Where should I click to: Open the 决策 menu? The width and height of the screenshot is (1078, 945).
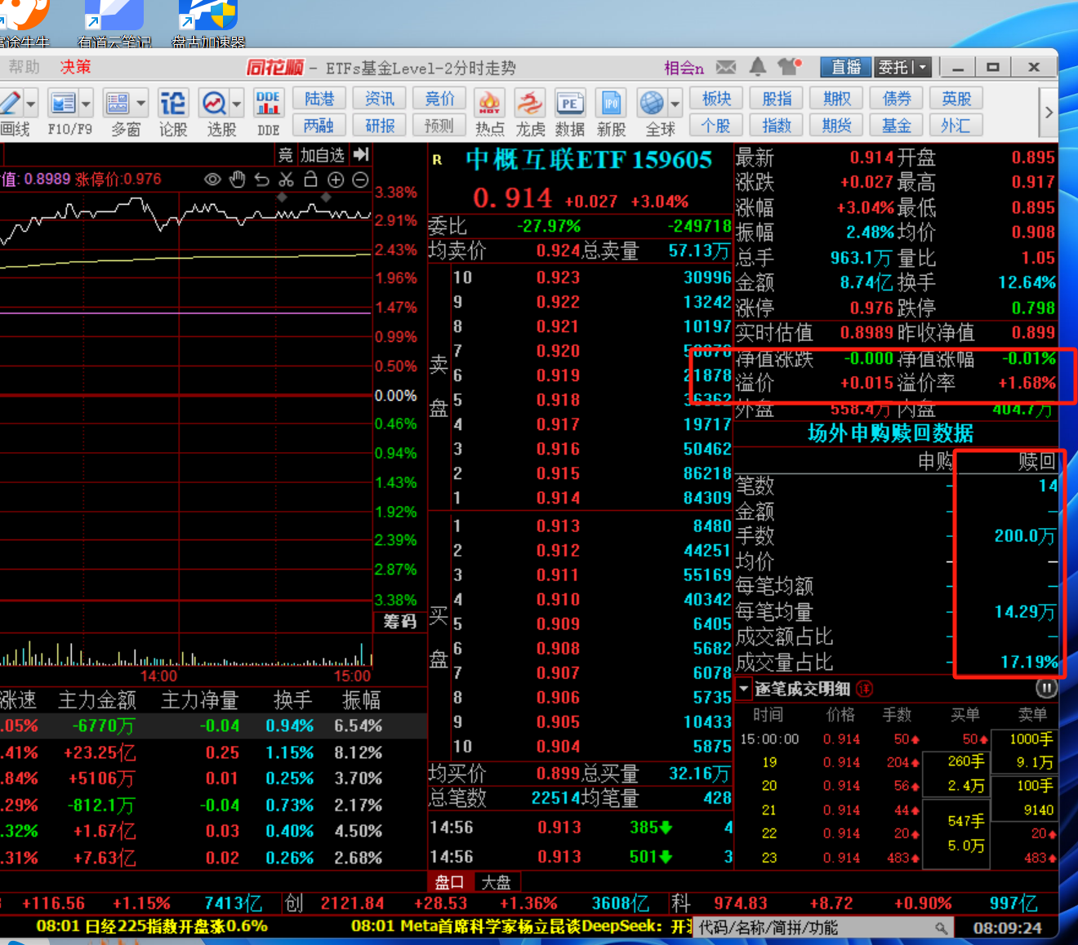[x=75, y=67]
